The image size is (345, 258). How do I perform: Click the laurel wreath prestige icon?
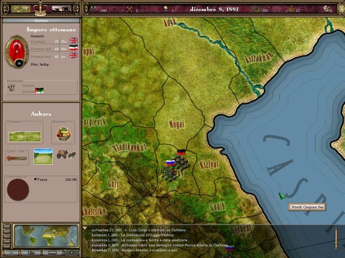pyautogui.click(x=256, y=9)
